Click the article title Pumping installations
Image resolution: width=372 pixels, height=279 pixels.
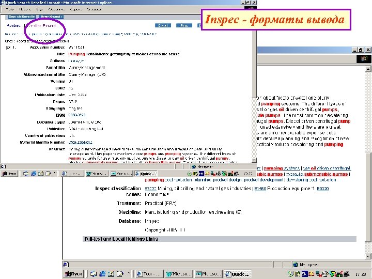point(124,54)
